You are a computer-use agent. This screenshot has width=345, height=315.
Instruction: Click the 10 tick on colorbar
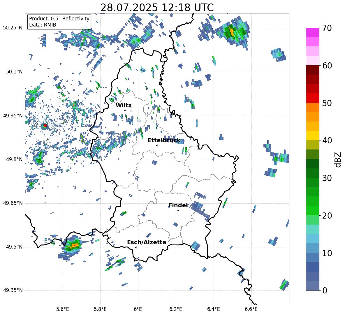coord(327,253)
